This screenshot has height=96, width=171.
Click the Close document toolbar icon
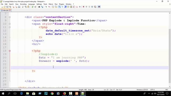[13, 7]
